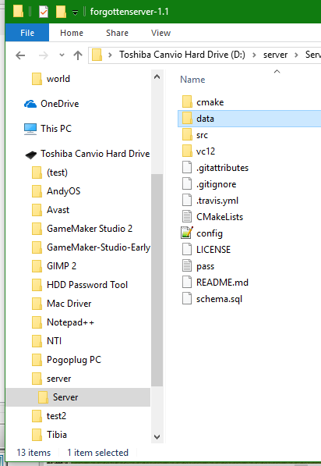
Task: Select the This PC computer icon
Action: point(30,129)
